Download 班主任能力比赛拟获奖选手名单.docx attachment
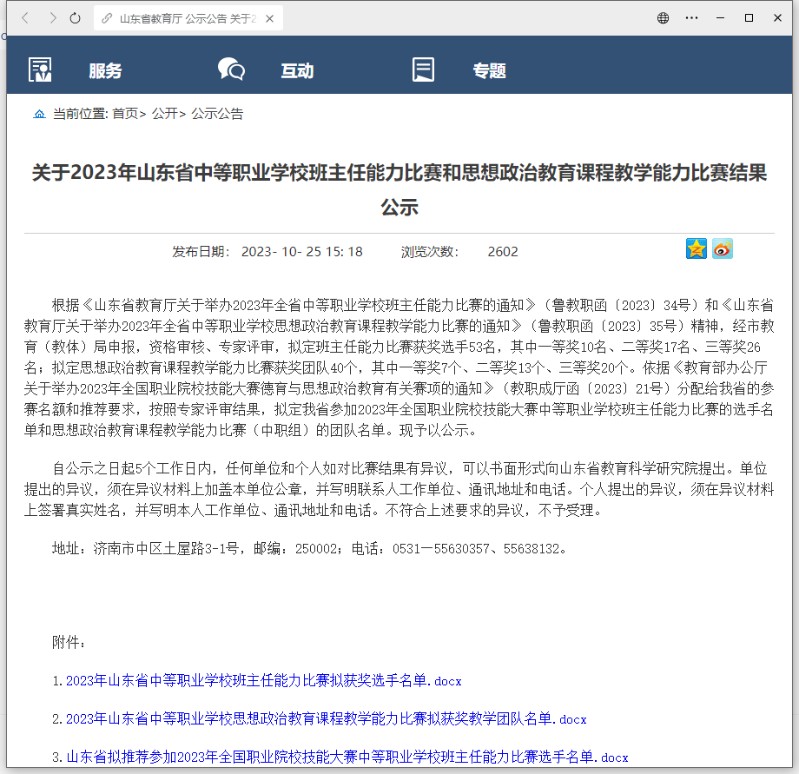 click(263, 681)
